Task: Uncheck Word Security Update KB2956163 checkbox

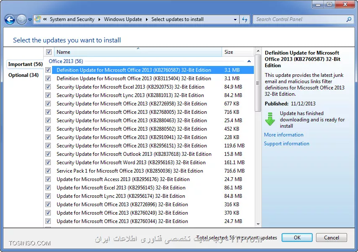Action: point(48,162)
